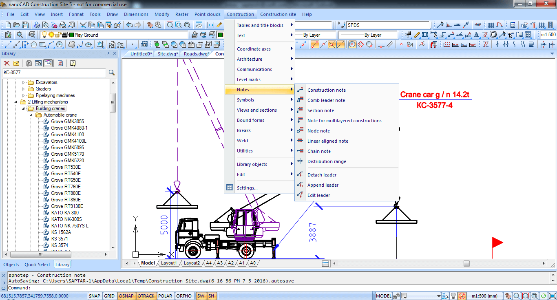Select the Rectangle drawing tool
557x300 pixels.
point(42,44)
